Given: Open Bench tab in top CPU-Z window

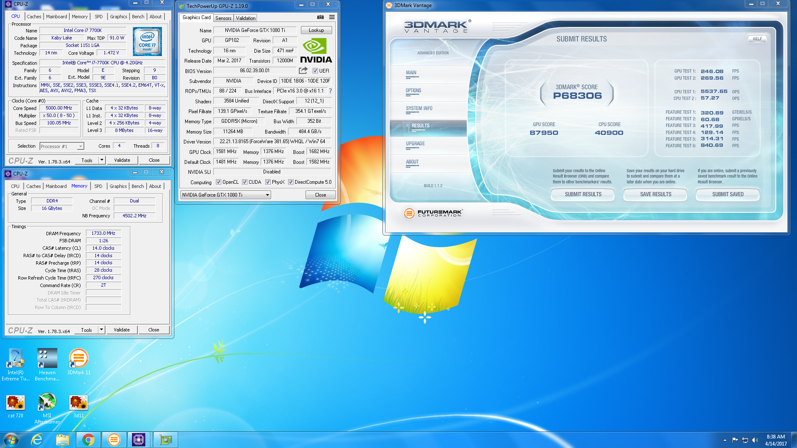Looking at the screenshot, I should tap(138, 17).
